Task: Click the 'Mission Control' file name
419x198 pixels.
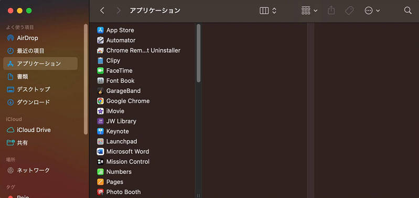Action: (x=128, y=162)
